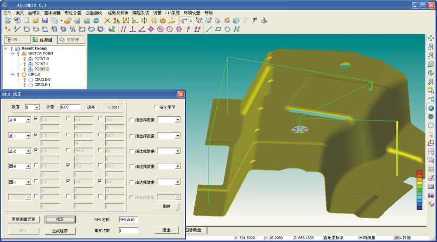The image size is (437, 242).
Task: Click the 生成程序 button
Action: point(60,231)
